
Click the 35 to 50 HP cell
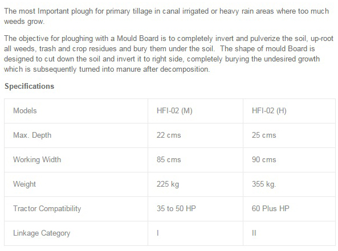coord(176,208)
